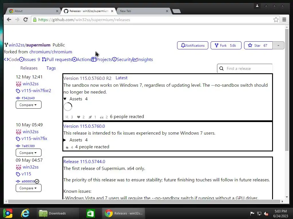293x219 pixels.
Task: Open the Projects tab
Action: pyautogui.click(x=102, y=59)
